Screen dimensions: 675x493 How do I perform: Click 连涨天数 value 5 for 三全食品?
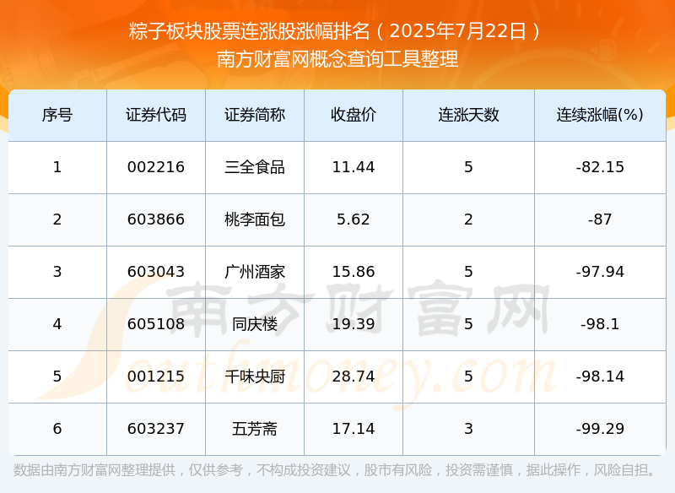468,167
